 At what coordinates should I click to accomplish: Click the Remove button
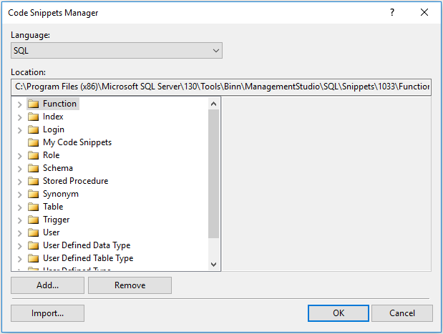click(130, 285)
